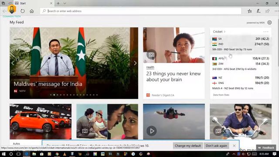The width and height of the screenshot is (279, 157).
Task: Expand the tab previews chevron
Action: click(65, 3)
